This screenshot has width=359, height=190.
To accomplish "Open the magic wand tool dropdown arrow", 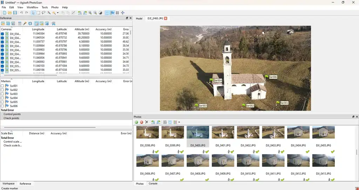I will click(58, 13).
